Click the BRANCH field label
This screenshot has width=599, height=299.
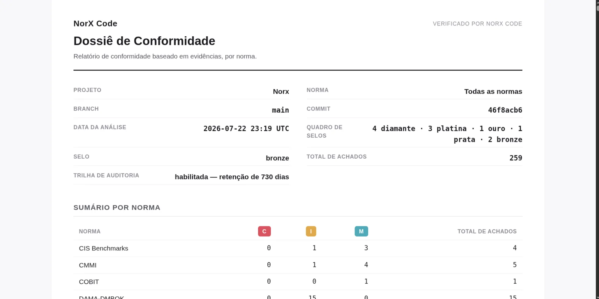[86, 109]
